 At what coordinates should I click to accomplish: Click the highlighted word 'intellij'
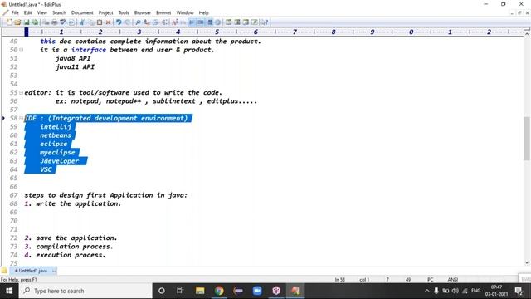[x=56, y=127]
